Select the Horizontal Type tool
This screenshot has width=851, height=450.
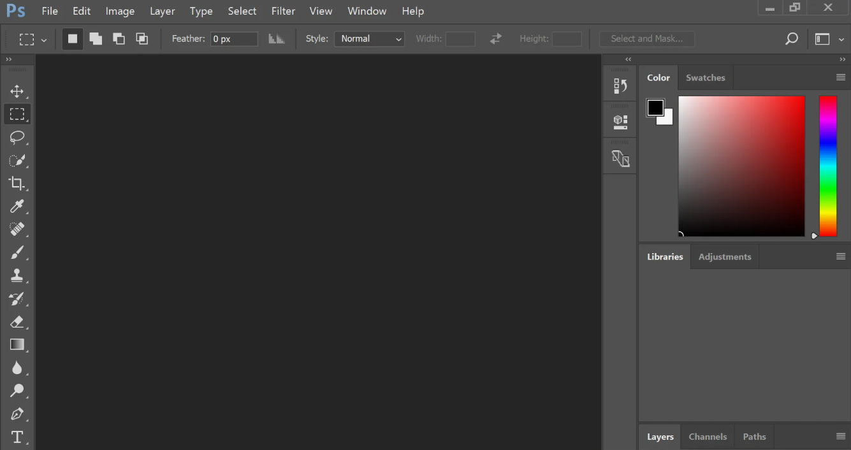click(x=17, y=437)
